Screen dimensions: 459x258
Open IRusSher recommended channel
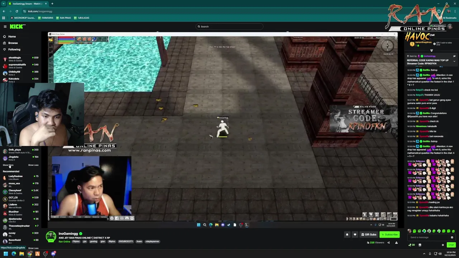point(20,213)
